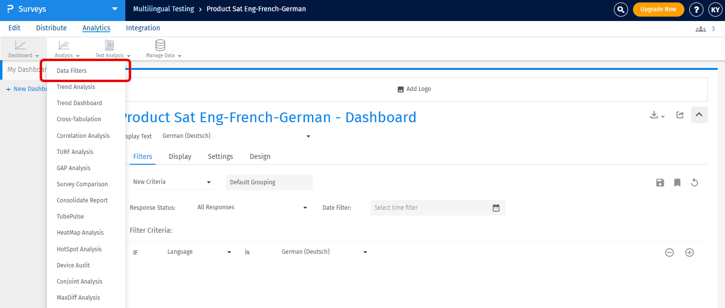Select Data Filters from Analysis menu
Screen dimensions: 725x308
pos(71,71)
